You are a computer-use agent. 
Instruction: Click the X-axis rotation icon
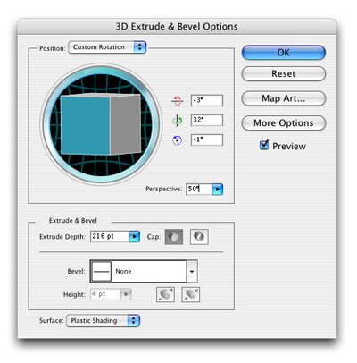178,101
